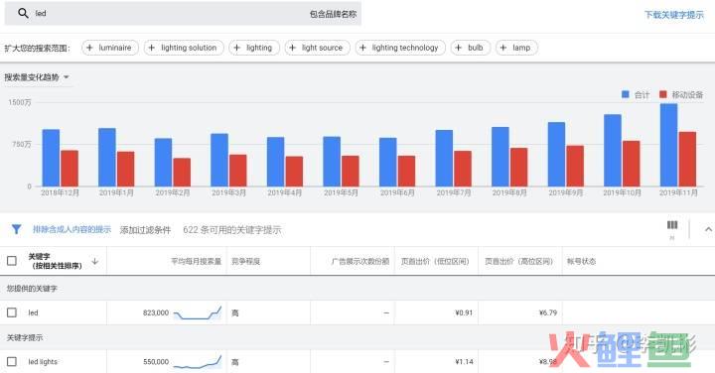
Task: Click the 'led' keyword text
Action: pos(34,312)
